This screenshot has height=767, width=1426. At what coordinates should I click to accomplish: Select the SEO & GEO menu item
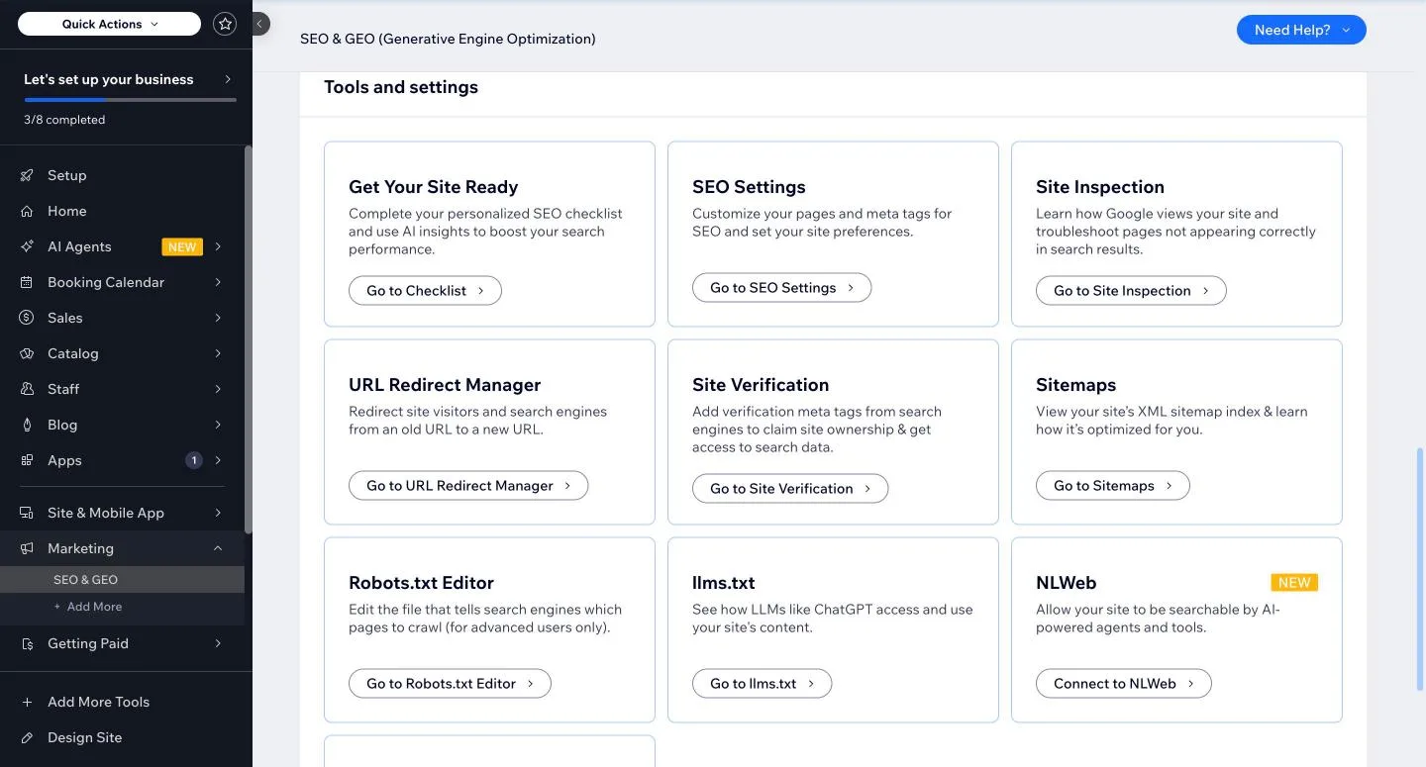tap(122, 580)
